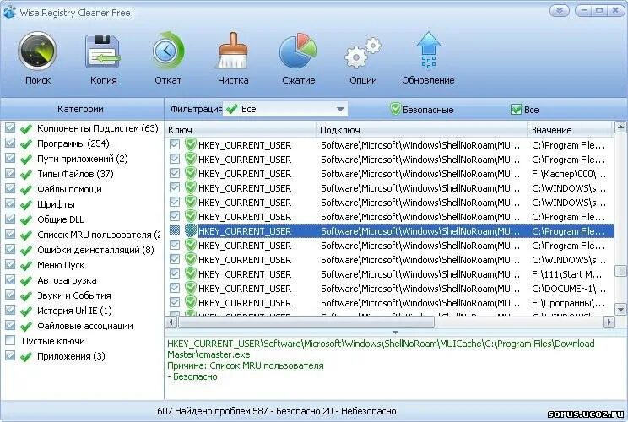The image size is (628, 422).
Task: Check for updates via Обновление
Action: coord(428,58)
